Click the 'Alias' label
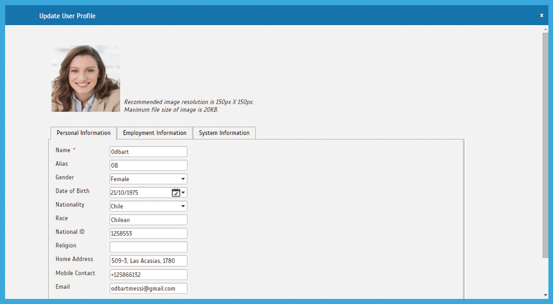 61,164
